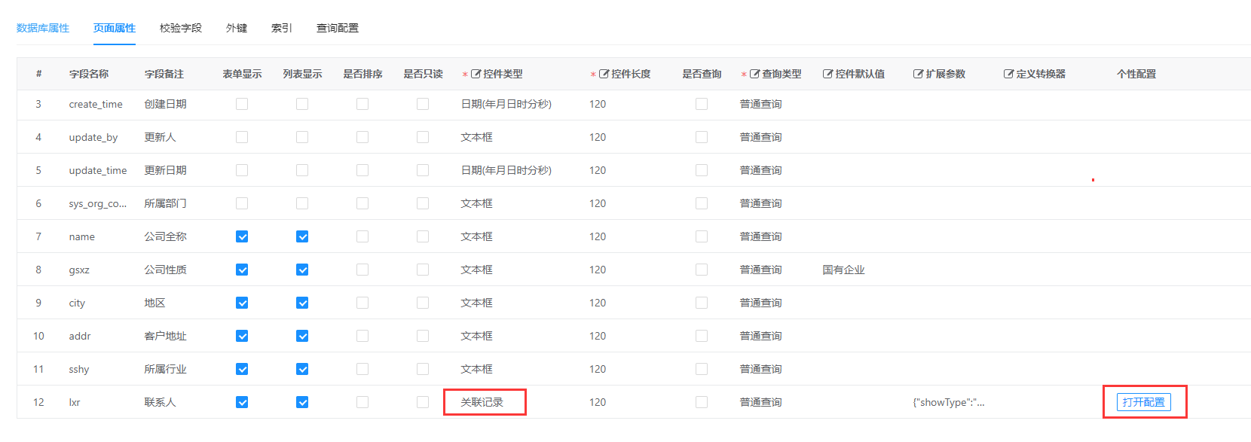Uncheck 表单显示 for the addr row

[242, 336]
